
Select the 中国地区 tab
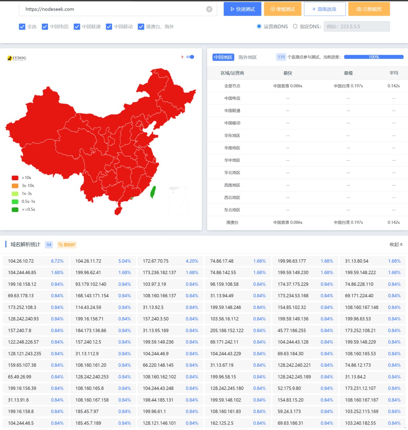[x=223, y=57]
